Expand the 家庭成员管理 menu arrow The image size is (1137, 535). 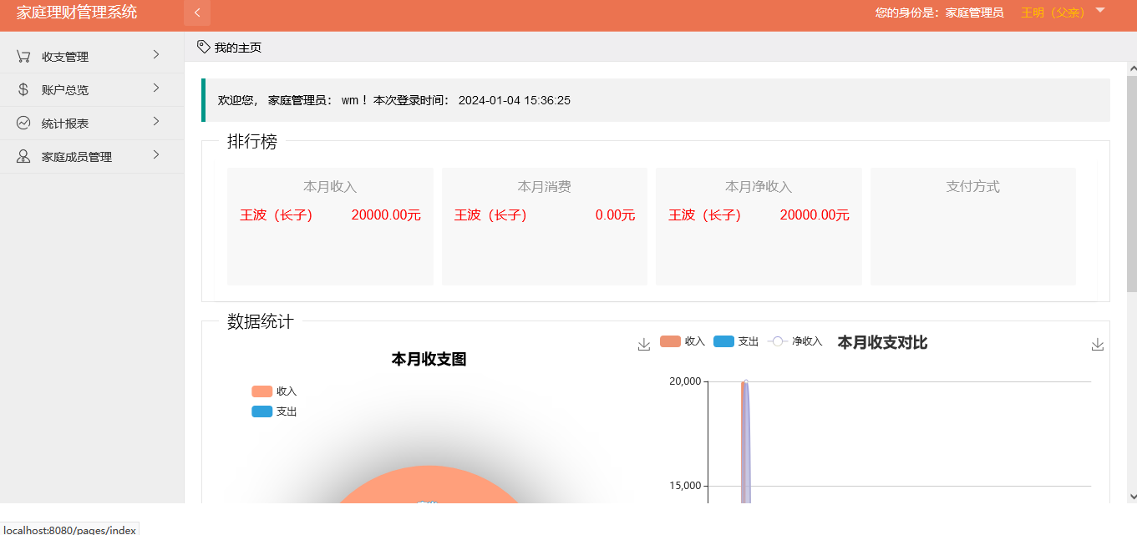pyautogui.click(x=156, y=155)
